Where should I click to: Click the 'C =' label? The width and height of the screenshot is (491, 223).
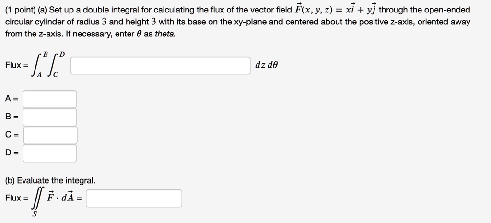click(x=12, y=135)
